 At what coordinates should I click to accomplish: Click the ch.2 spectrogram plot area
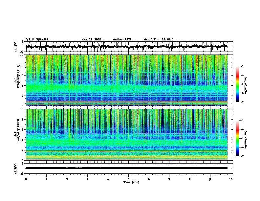tap(126, 135)
